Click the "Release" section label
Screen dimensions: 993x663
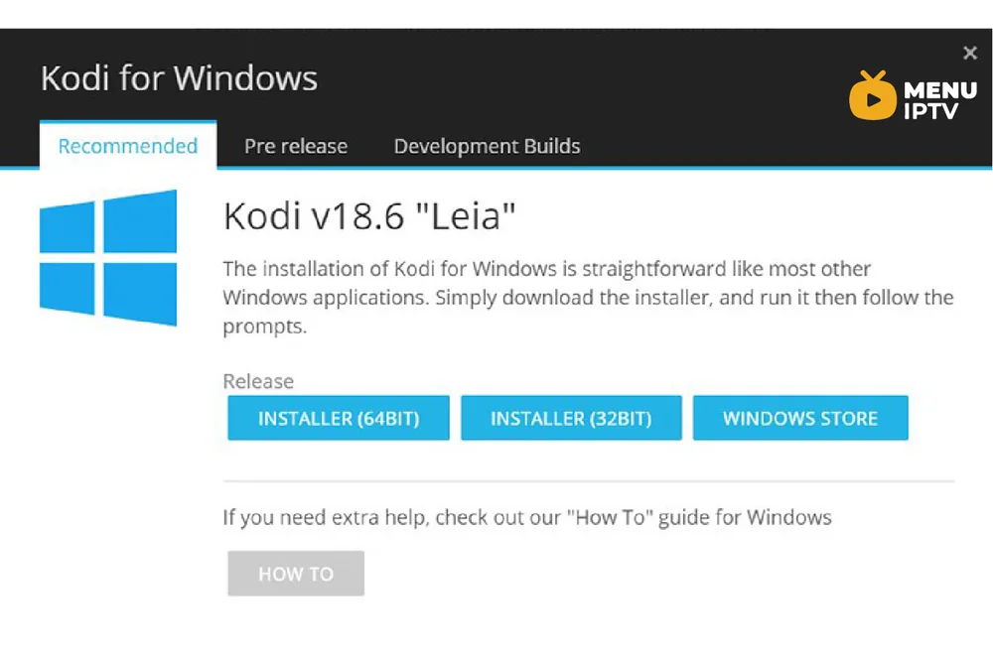258,381
